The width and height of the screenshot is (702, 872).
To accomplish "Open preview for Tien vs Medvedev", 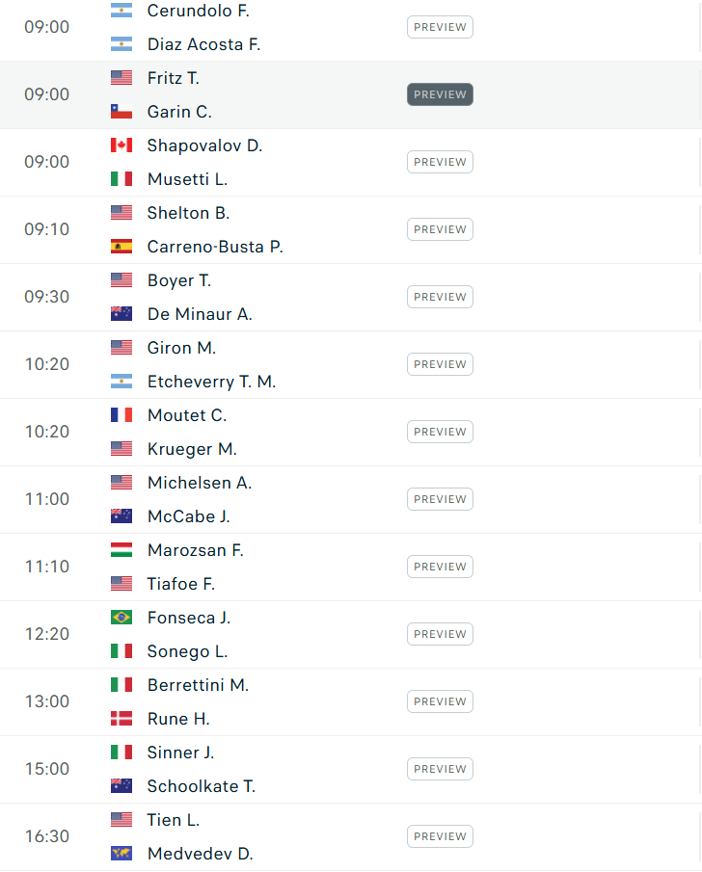I will [x=440, y=836].
